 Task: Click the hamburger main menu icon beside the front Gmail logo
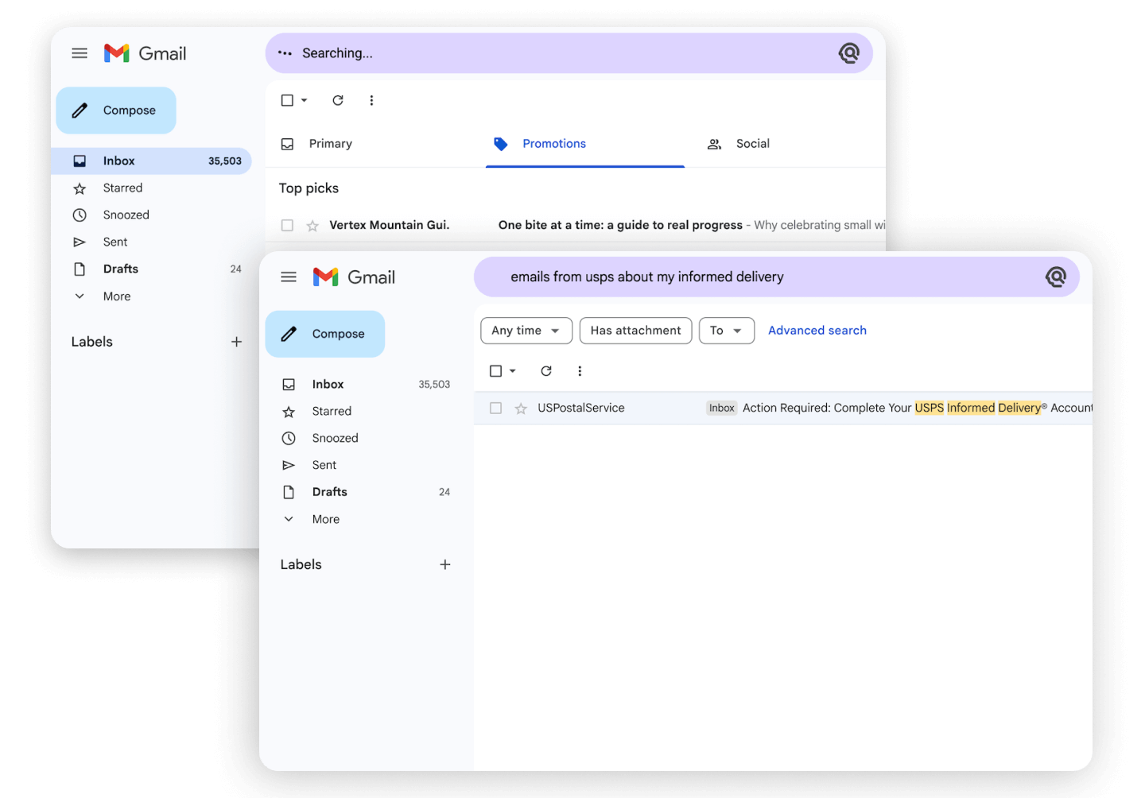click(289, 277)
